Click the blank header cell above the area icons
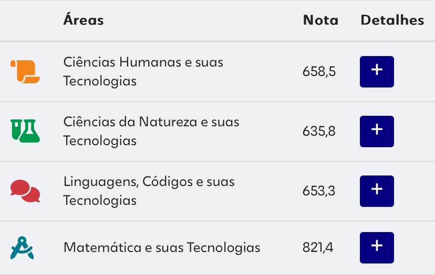 pos(25,20)
